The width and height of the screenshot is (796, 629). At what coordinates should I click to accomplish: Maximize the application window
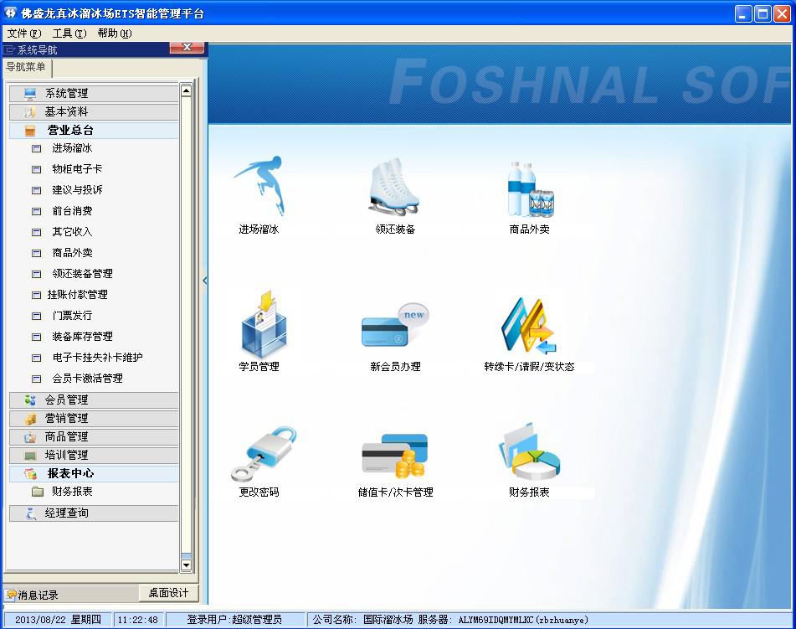(763, 13)
